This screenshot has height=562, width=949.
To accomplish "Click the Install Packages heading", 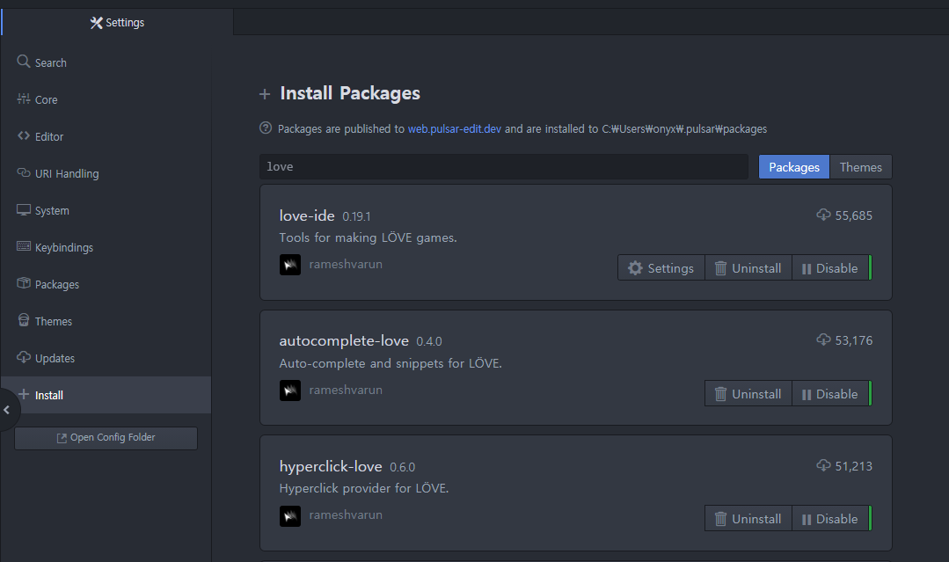I will (x=350, y=93).
